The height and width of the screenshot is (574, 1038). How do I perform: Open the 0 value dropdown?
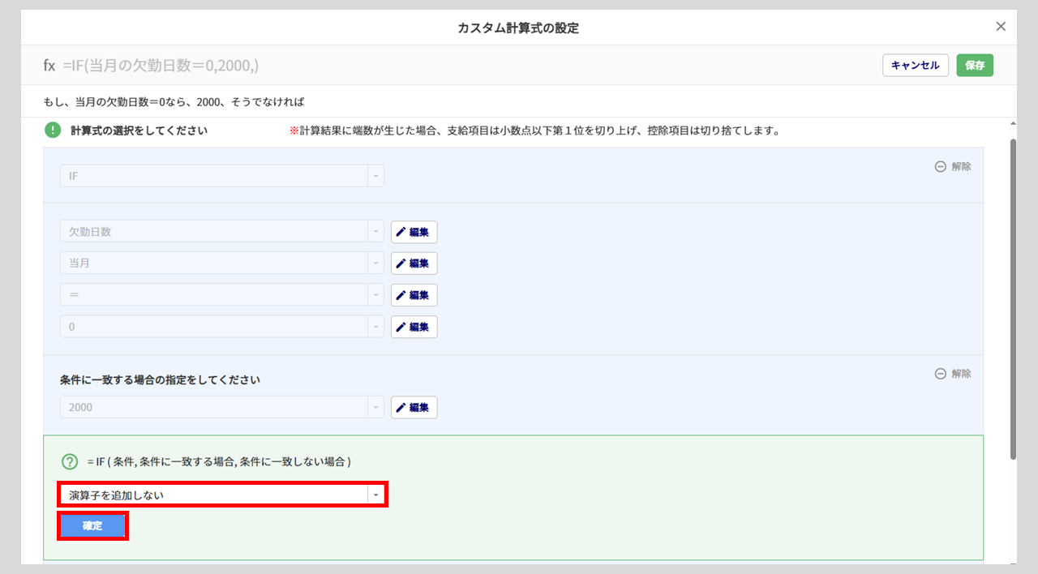(x=222, y=327)
